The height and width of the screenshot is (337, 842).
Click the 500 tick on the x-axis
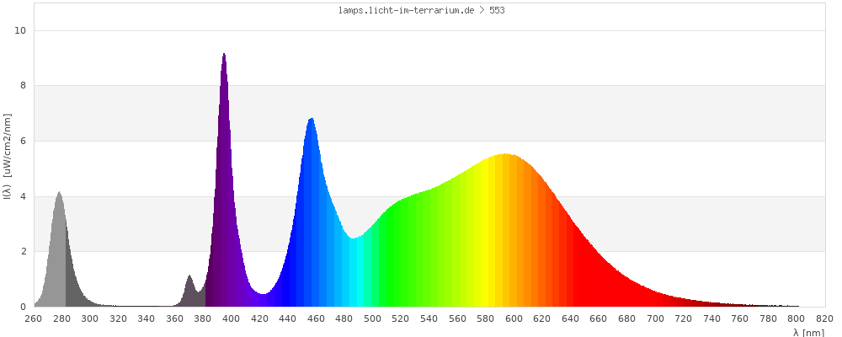pyautogui.click(x=372, y=318)
